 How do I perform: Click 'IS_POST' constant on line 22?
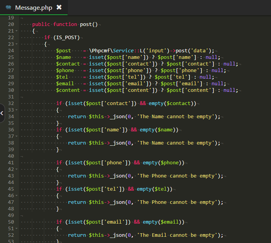(66, 38)
